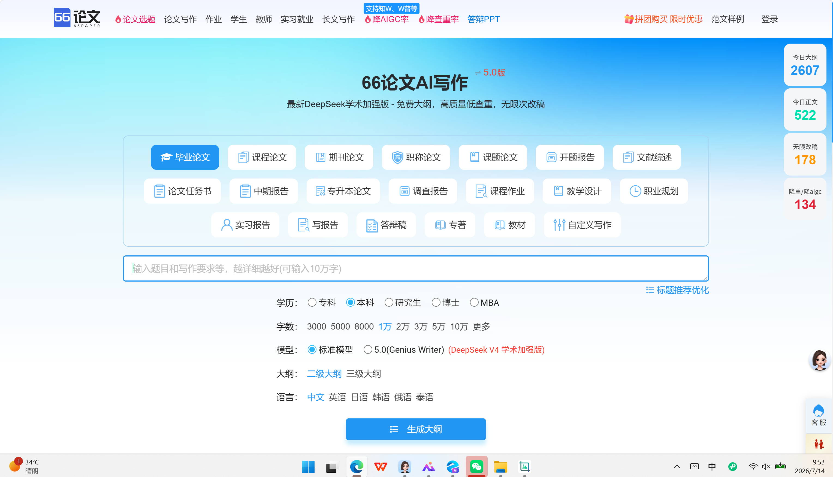Select the 毕业论文 paper type tab
This screenshot has height=477, width=833.
[185, 157]
